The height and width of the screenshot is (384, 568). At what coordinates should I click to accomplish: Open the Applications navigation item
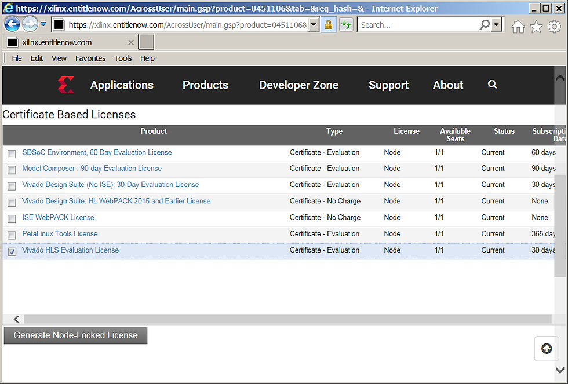[x=122, y=85]
